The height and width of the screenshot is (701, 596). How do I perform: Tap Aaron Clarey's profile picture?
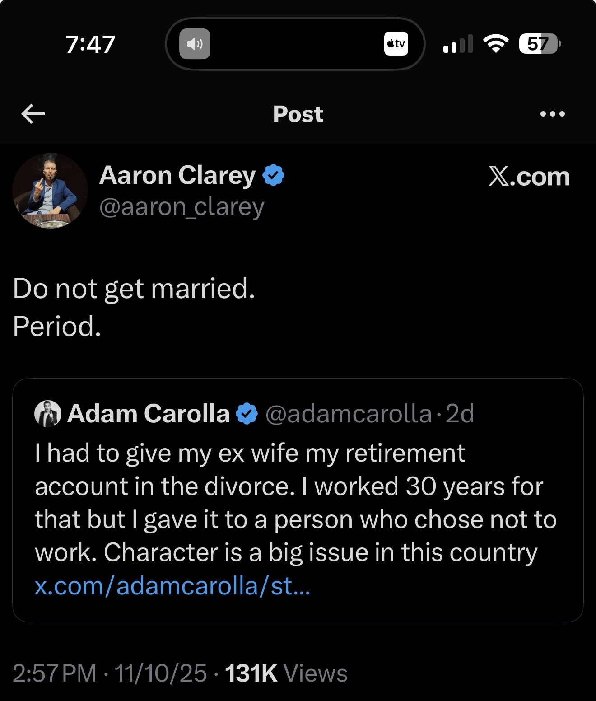pyautogui.click(x=50, y=191)
